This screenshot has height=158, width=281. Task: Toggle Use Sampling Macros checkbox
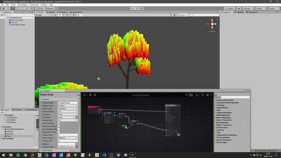pos(58,129)
